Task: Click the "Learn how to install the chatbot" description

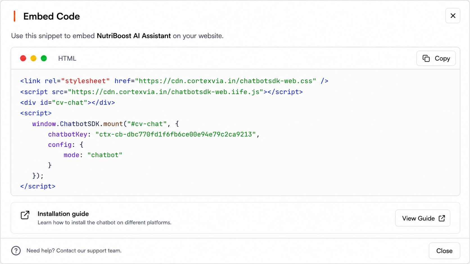Action: tap(105, 222)
